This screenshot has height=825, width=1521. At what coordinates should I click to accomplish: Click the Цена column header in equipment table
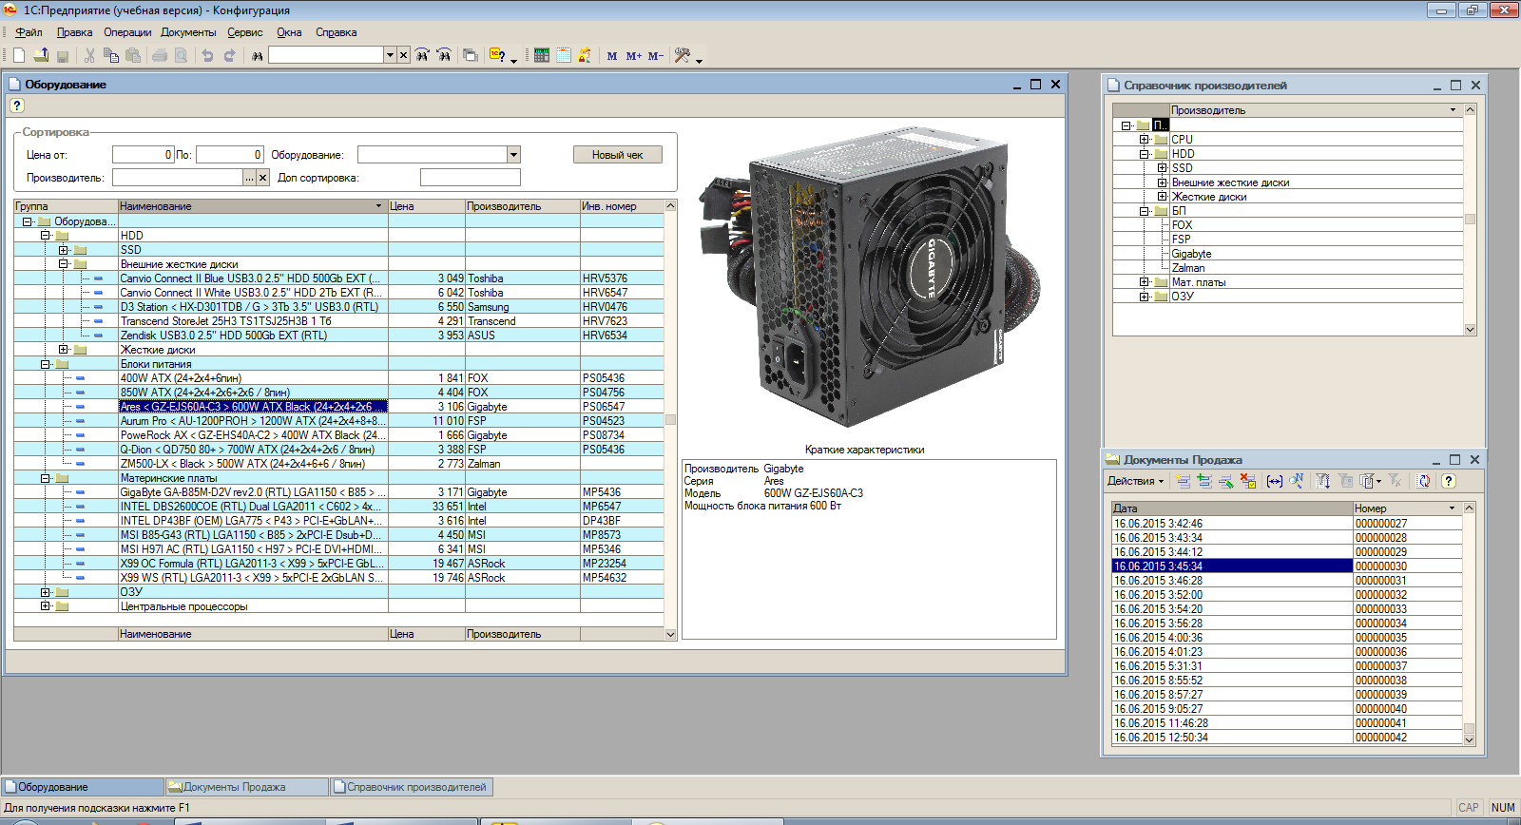(x=426, y=206)
